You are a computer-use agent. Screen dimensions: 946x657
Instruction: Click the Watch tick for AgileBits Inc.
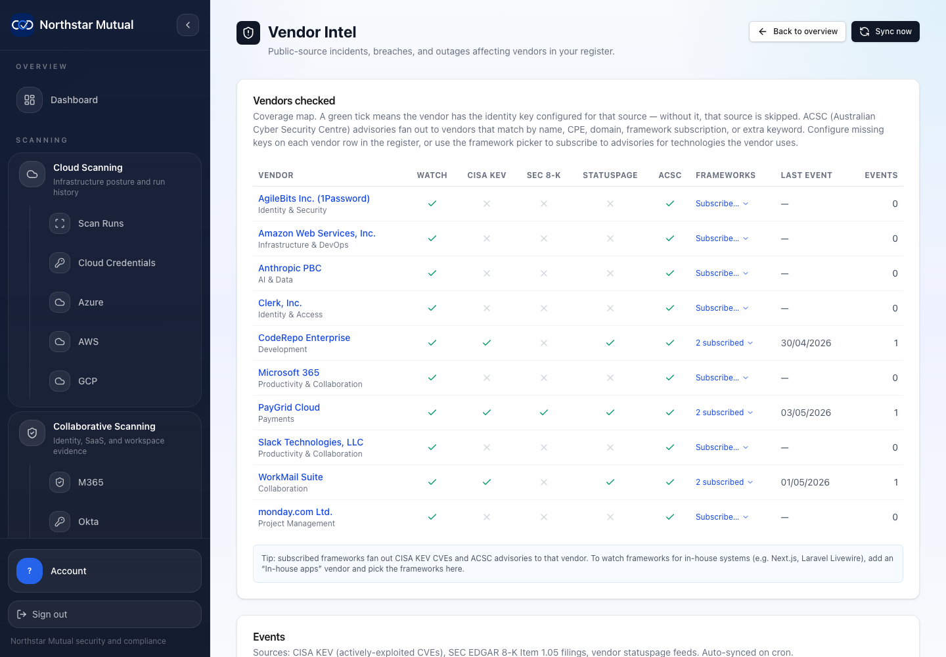click(432, 204)
